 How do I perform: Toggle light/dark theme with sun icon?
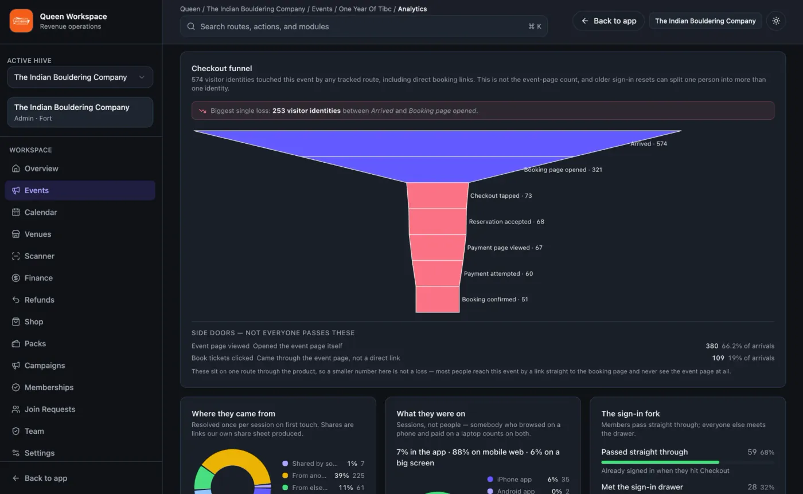tap(776, 21)
